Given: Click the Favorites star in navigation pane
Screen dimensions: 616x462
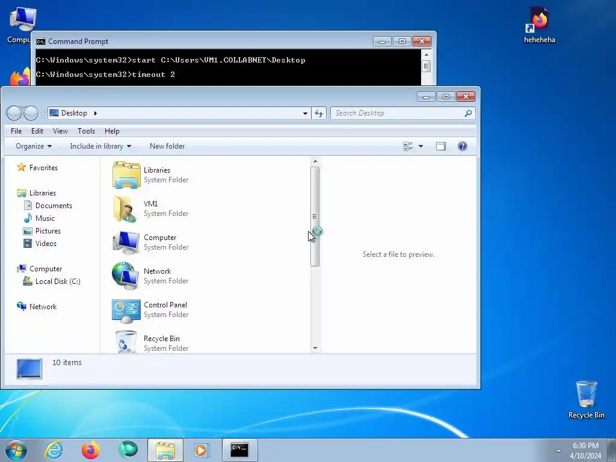Looking at the screenshot, I should tap(21, 167).
